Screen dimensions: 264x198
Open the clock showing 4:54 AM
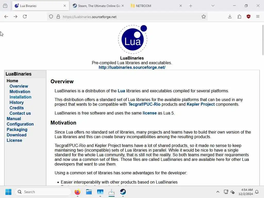[x=245, y=192]
